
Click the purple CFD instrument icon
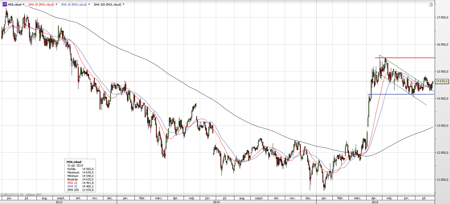click(x=5, y=4)
